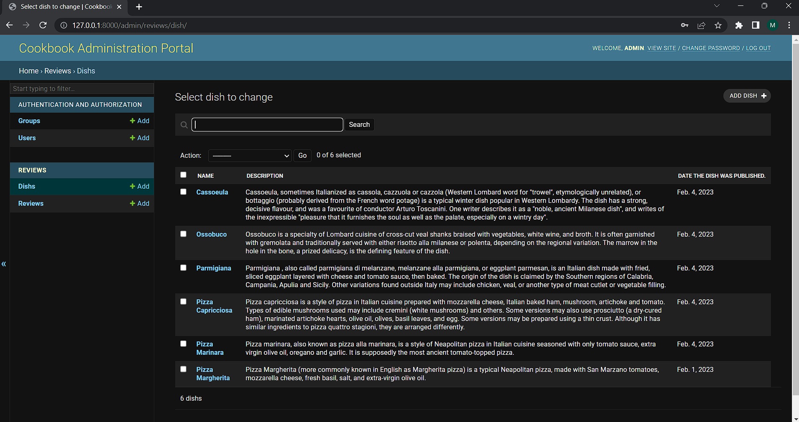799x422 pixels.
Task: Open the Parmigiana dish entry
Action: [214, 268]
